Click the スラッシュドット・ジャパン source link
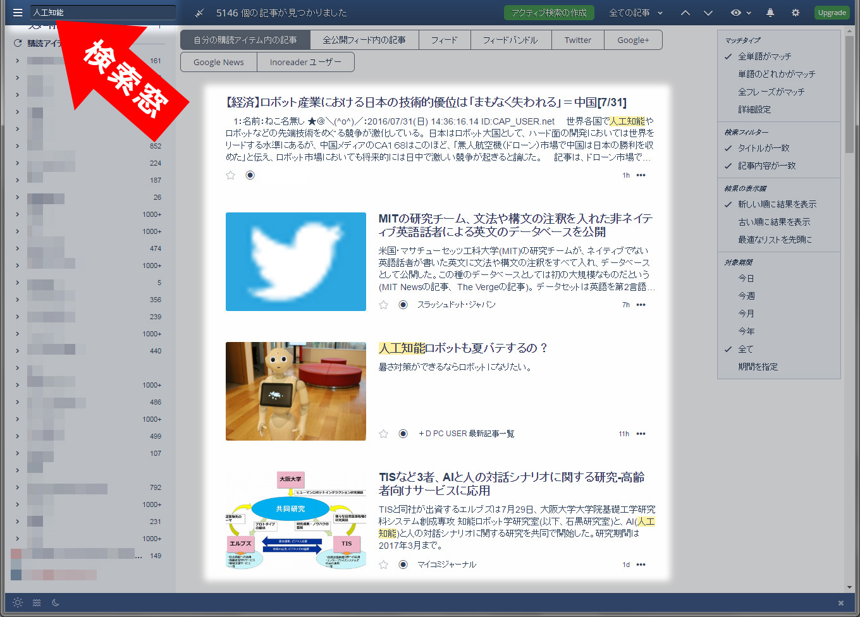This screenshot has height=617, width=860. click(457, 305)
